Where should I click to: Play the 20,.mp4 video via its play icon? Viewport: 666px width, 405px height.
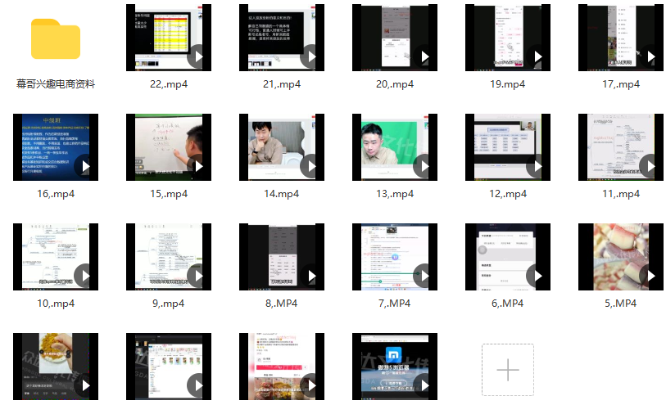[423, 56]
